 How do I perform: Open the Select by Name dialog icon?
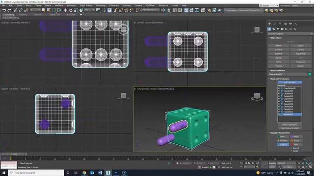point(49,10)
